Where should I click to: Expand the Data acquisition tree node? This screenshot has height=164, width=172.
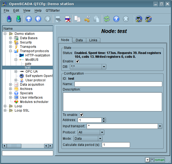point(11,85)
